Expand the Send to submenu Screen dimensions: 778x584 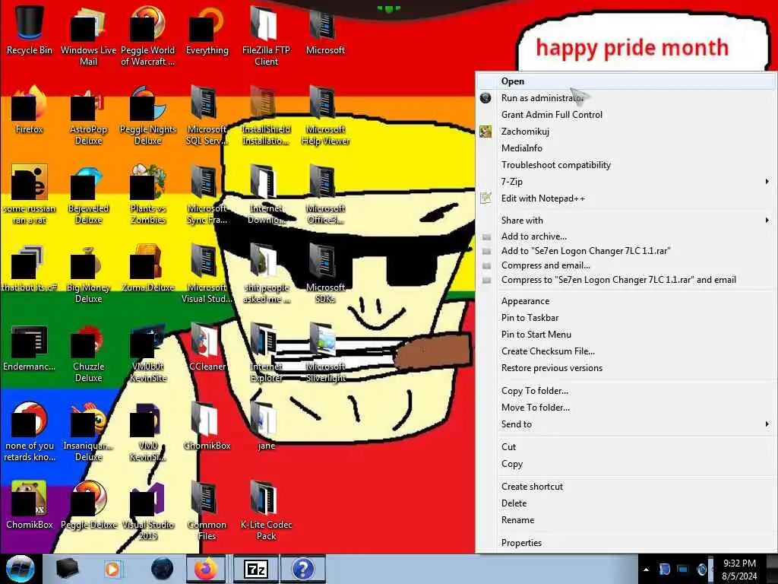click(626, 424)
